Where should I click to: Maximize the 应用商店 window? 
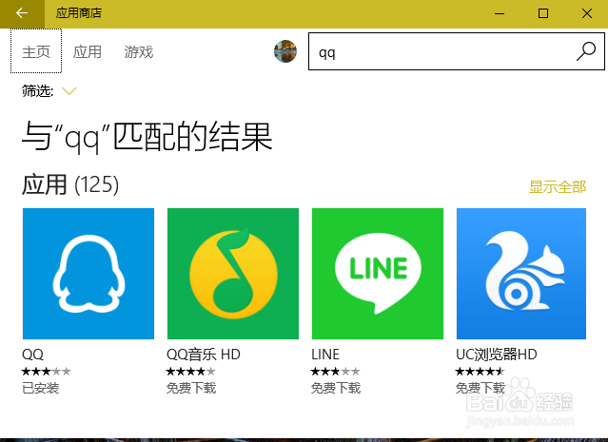(x=543, y=13)
